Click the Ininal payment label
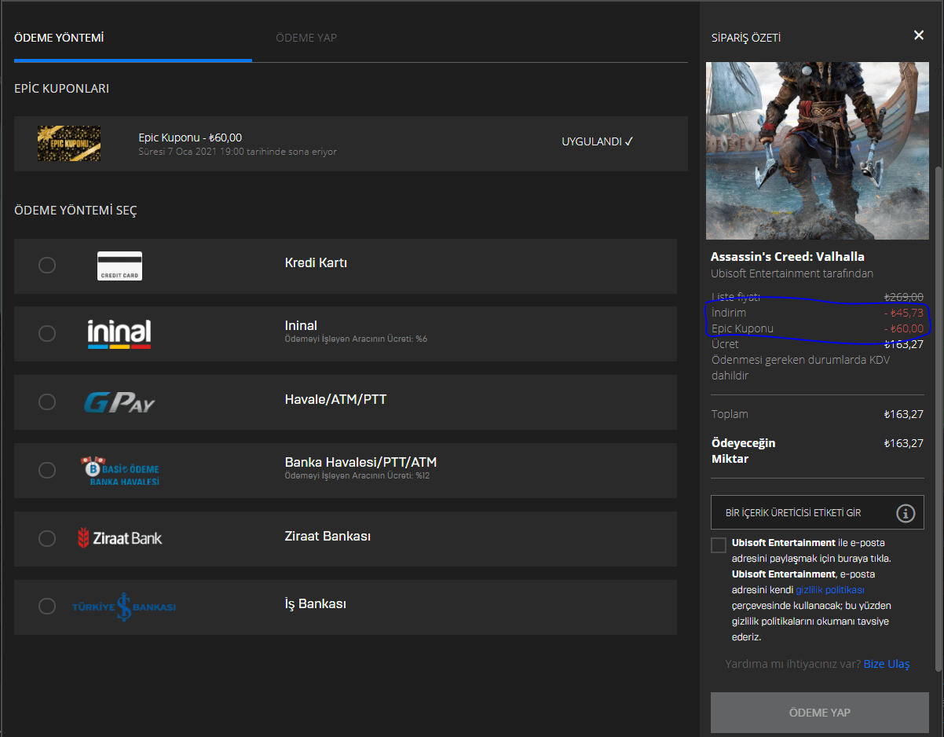The width and height of the screenshot is (944, 737). (x=301, y=325)
